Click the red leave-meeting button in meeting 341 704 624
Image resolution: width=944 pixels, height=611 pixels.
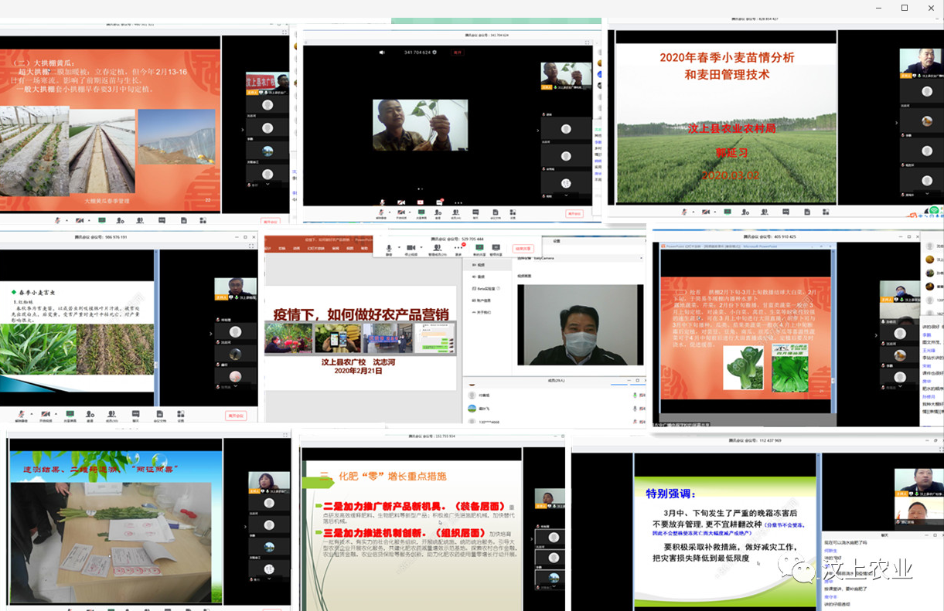(x=574, y=214)
